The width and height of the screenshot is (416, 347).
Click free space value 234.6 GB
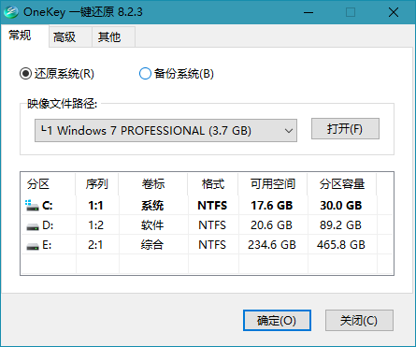coord(272,245)
